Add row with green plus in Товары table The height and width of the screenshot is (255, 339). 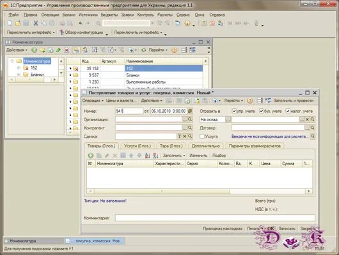point(91,156)
